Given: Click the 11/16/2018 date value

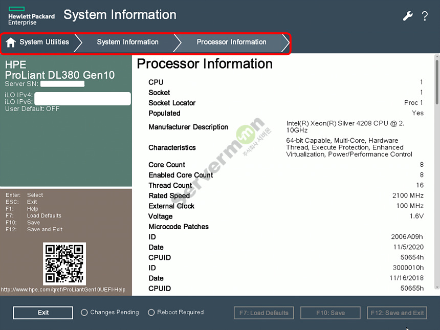Looking at the screenshot, I should click(407, 278).
